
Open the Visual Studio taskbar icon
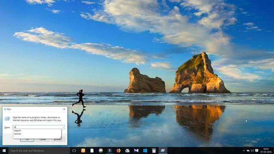(136, 151)
